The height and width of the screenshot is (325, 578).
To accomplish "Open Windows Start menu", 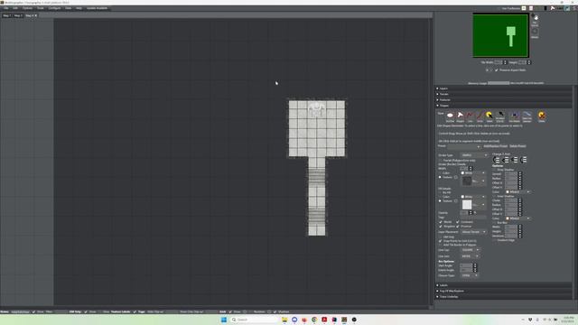I will 223,320.
